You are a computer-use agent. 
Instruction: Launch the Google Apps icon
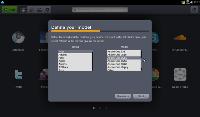click(x=180, y=75)
